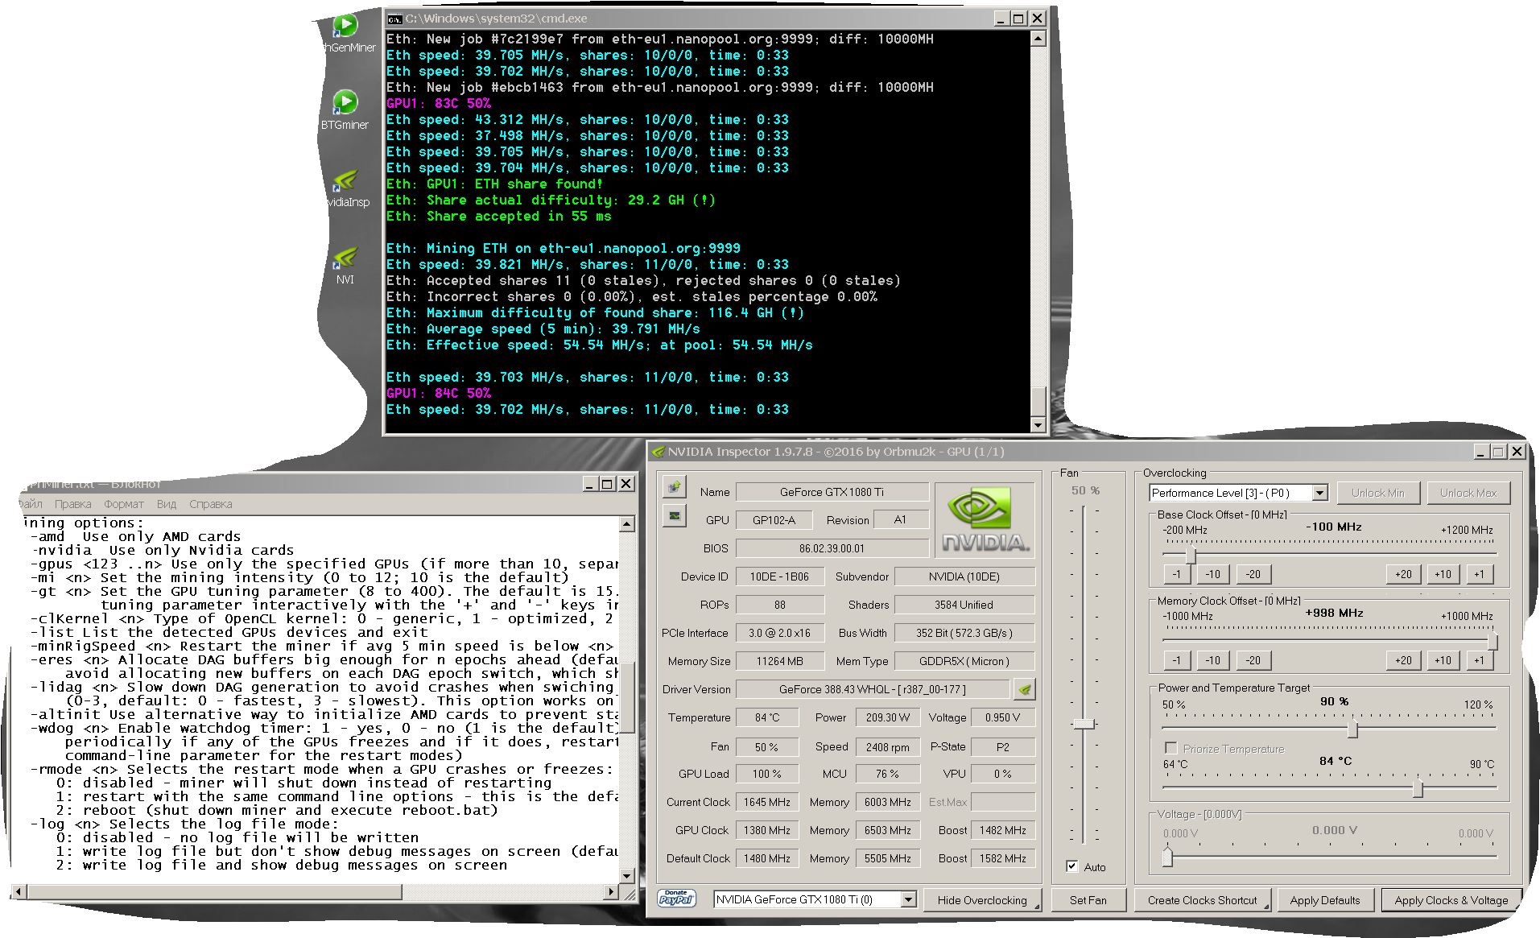Screen dimensions: 1540x938
Task: Click the '-nvidia Use only Nvidia cards' line
Action: coord(163,551)
